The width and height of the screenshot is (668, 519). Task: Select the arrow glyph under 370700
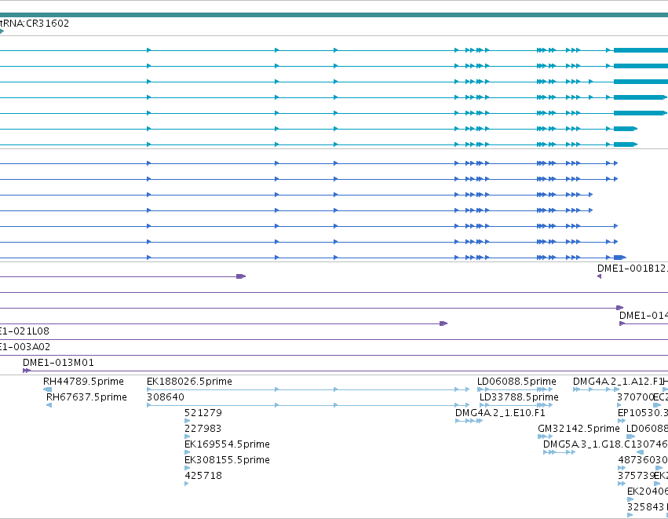click(x=619, y=405)
